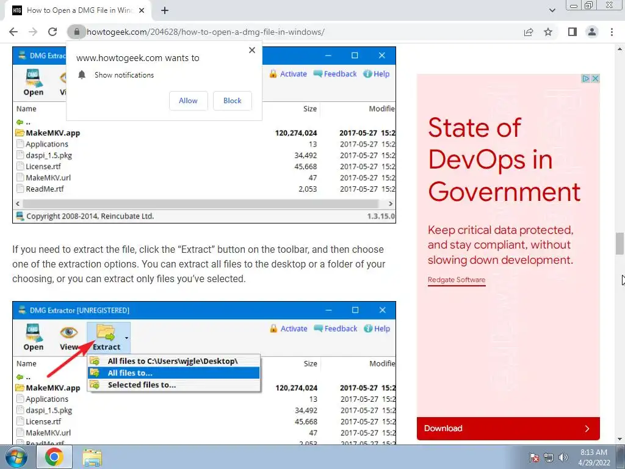
Task: Click the share page icon
Action: click(529, 32)
